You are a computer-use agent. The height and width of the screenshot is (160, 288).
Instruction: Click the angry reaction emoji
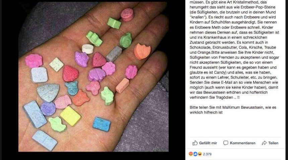click(191, 154)
